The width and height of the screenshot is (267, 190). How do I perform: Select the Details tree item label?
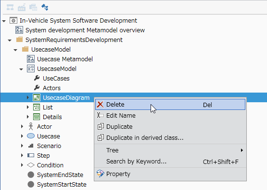52,117
